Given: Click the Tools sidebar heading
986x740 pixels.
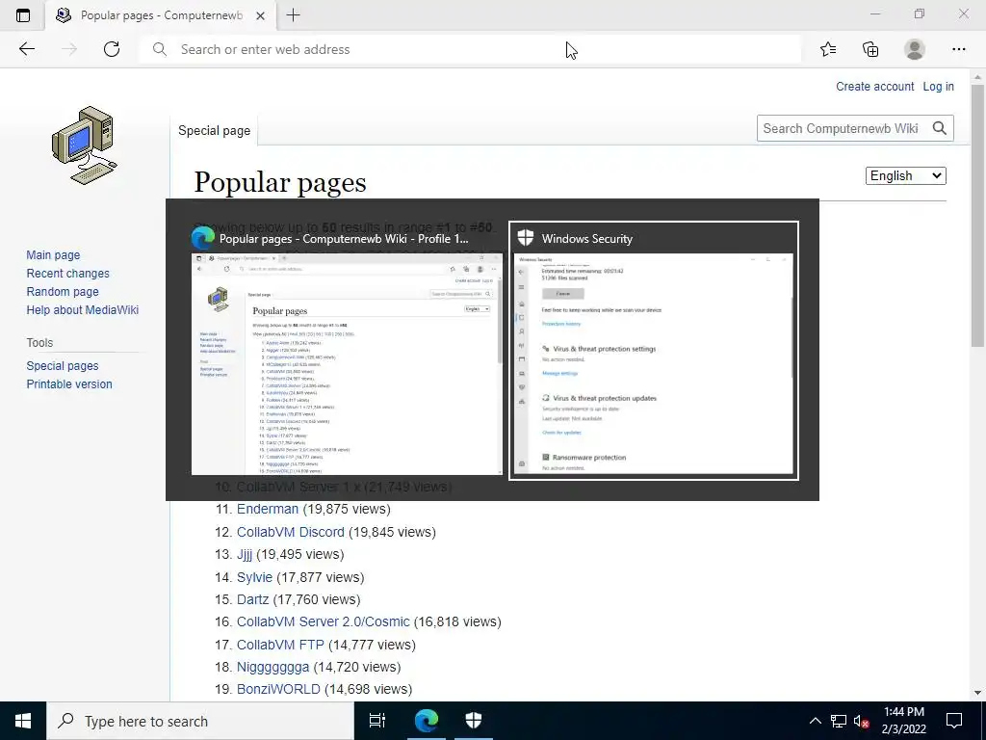Looking at the screenshot, I should 39,343.
